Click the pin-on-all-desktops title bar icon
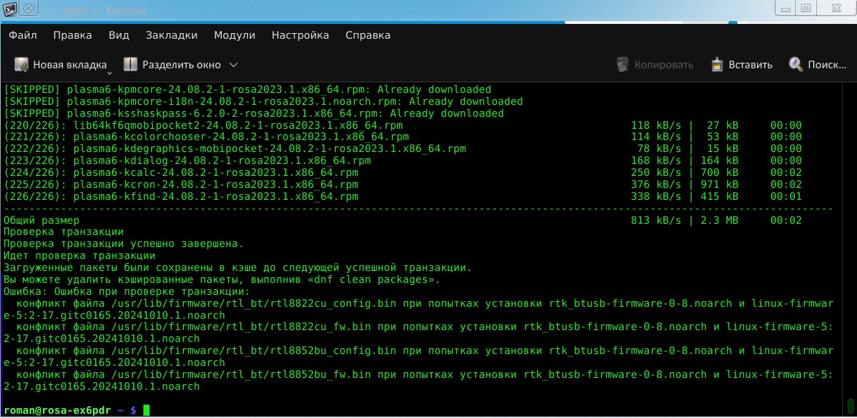 click(30, 9)
